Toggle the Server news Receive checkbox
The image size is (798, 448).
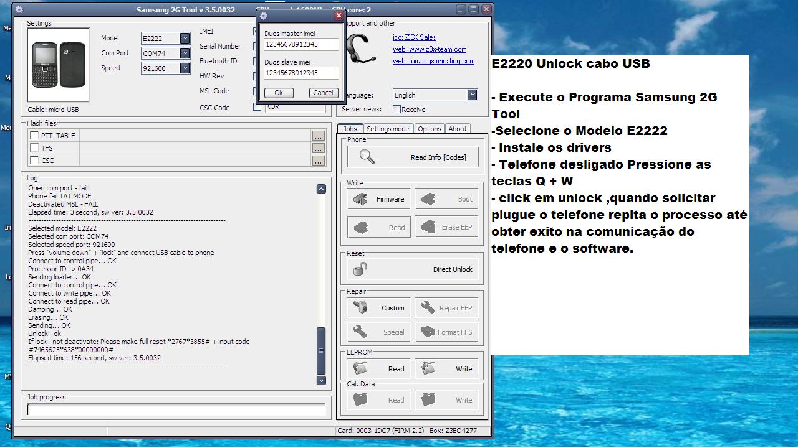point(397,109)
